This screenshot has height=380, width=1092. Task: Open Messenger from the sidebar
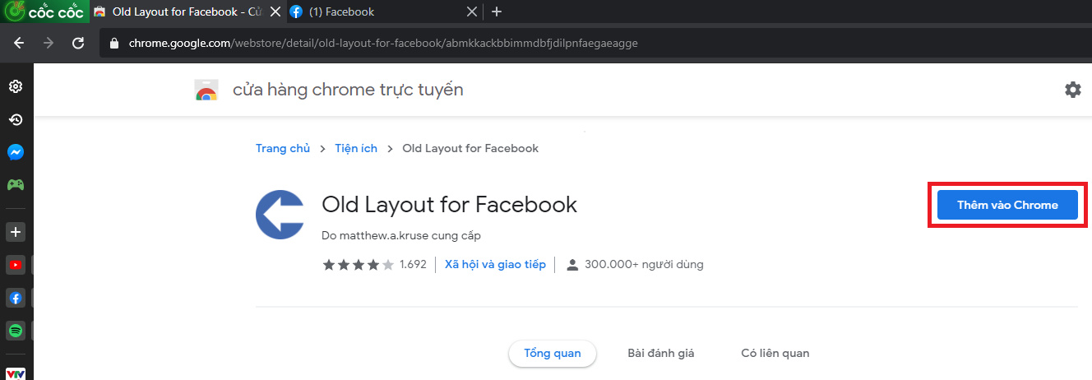[16, 152]
